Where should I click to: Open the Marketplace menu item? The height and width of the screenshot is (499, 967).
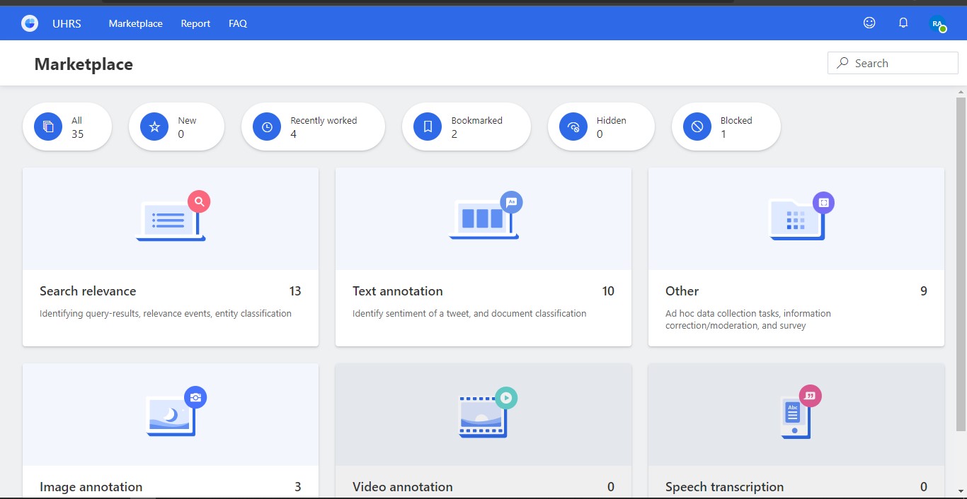coord(135,23)
